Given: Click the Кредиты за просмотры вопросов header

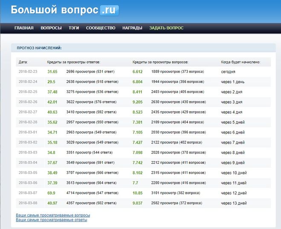Looking at the screenshot, I should 160,62.
